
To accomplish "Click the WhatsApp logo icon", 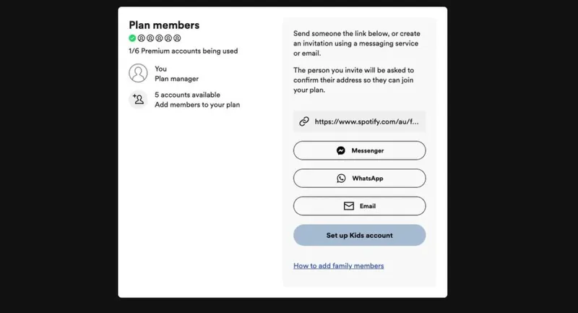I will [x=341, y=179].
